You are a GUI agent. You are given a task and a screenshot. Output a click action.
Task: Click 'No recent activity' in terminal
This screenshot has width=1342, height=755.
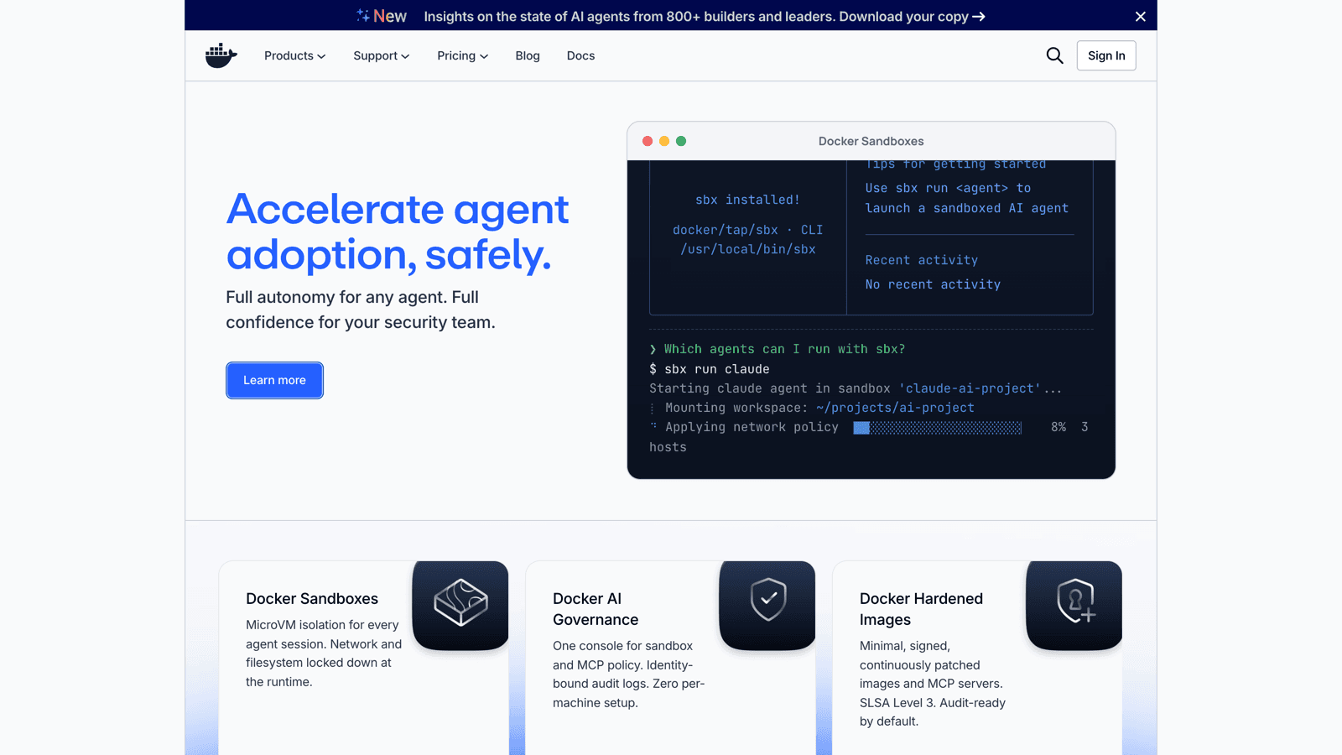point(933,284)
